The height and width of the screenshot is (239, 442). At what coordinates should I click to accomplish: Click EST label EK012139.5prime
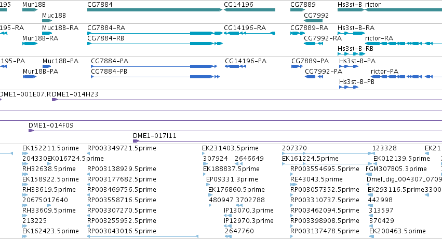pos(401,159)
